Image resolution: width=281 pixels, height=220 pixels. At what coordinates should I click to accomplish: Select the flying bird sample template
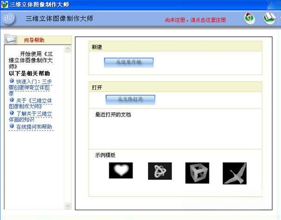pos(235,173)
